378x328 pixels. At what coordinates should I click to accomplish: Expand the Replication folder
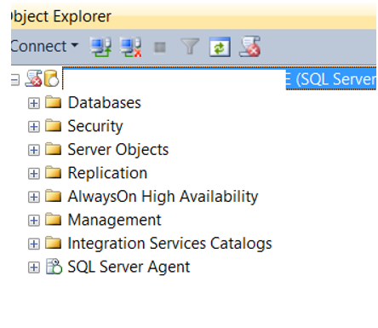pyautogui.click(x=34, y=174)
